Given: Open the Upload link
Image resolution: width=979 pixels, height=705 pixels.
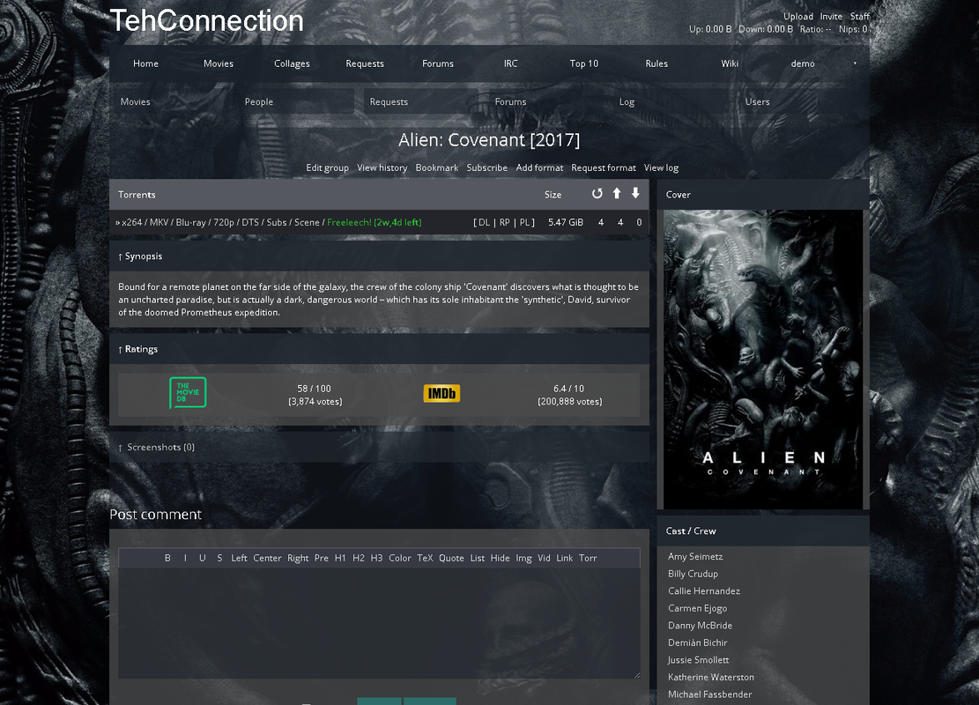Looking at the screenshot, I should point(798,17).
